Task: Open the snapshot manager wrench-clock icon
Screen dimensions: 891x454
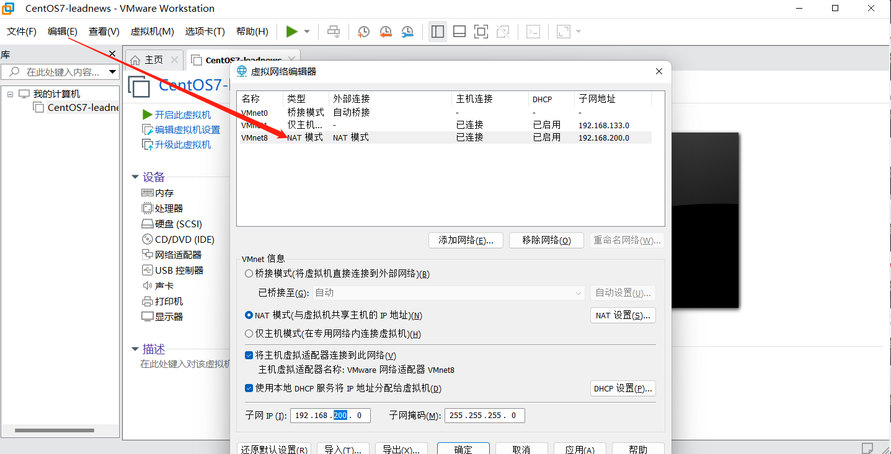Action: pos(407,32)
